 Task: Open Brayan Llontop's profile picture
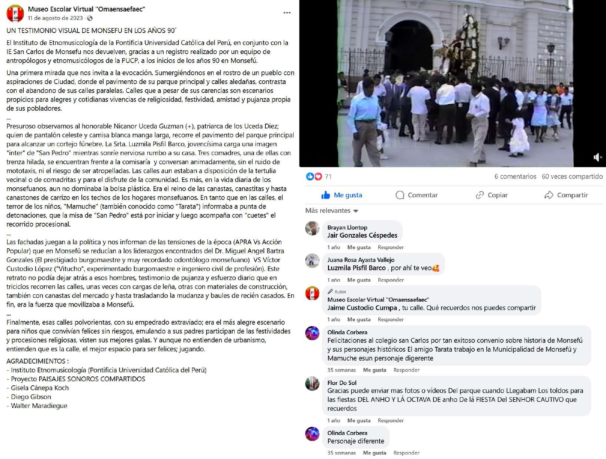[x=312, y=228]
